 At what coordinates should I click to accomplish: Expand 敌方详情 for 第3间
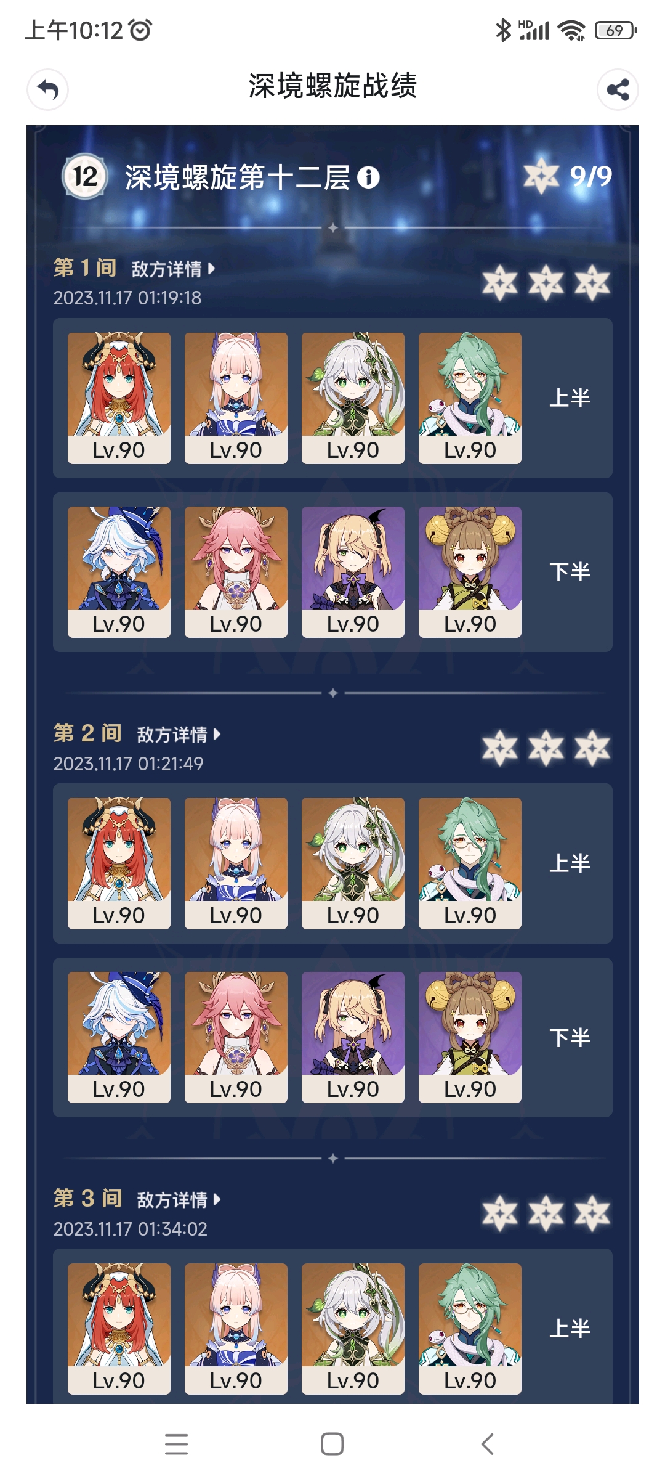coord(179,1199)
